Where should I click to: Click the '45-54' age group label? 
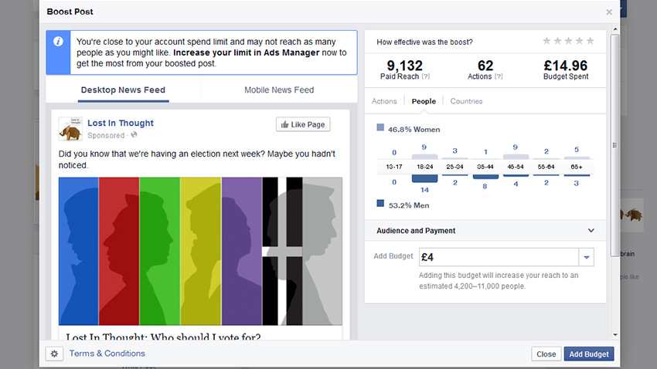(x=516, y=167)
